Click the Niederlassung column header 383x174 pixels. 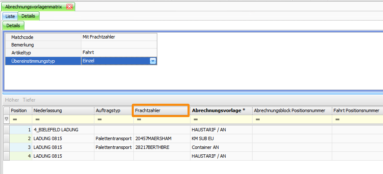[x=63, y=110]
